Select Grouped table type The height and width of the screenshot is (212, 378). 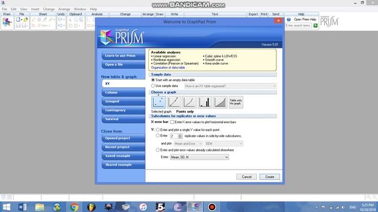click(x=123, y=101)
